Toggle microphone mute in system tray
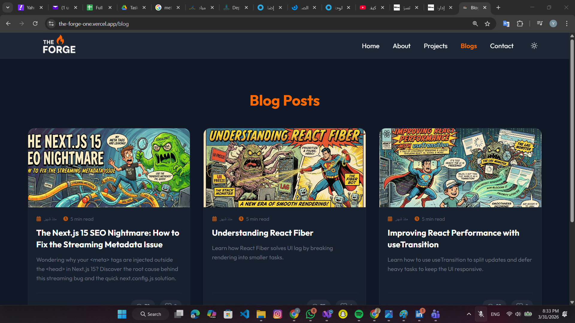The image size is (575, 323). [481, 314]
